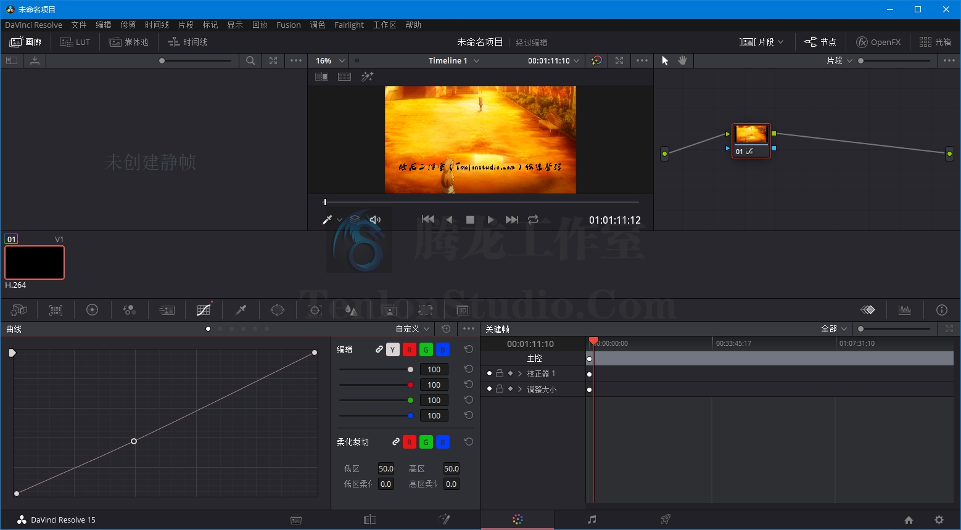Viewport: 961px width, 530px height.
Task: Toggle the green channel in curve edit row
Action: pyautogui.click(x=426, y=349)
